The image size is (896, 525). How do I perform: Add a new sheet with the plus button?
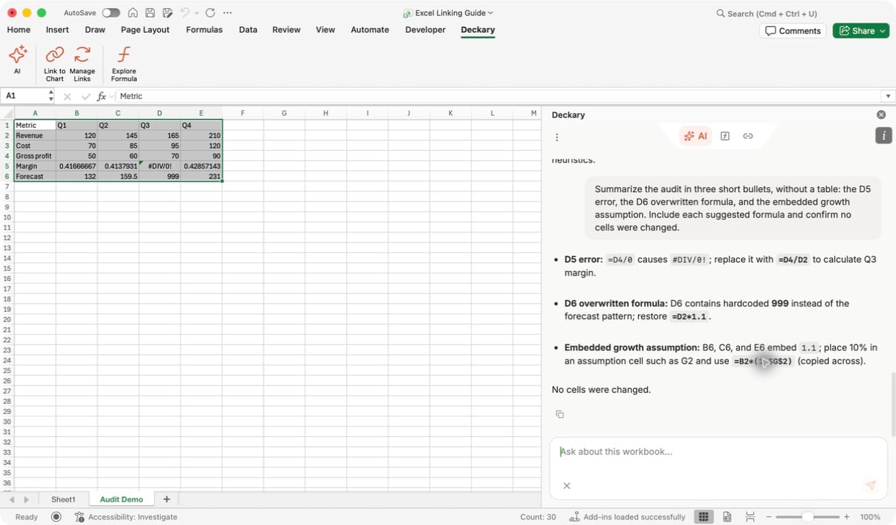[166, 500]
